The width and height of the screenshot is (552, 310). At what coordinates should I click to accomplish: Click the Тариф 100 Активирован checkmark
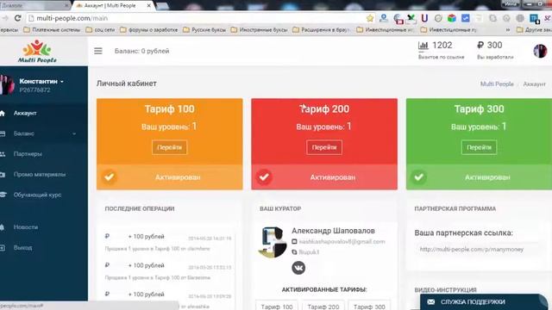tap(110, 177)
